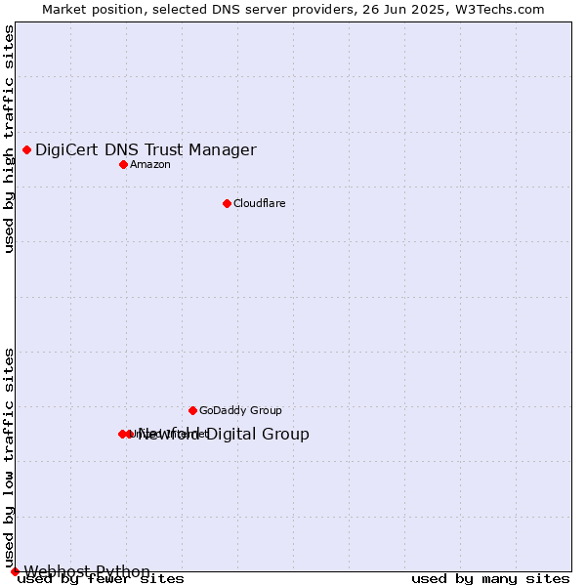Viewport: 586px width, 586px height.
Task: Click the 'used by fewer sites' axis label
Action: pos(101,579)
